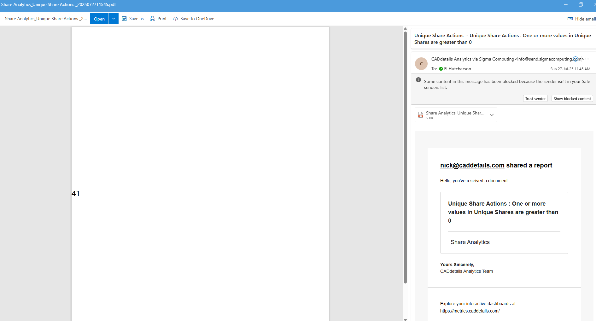Open the metrics.caddetails.com link
Viewport: 596px width, 321px height.
click(470, 311)
